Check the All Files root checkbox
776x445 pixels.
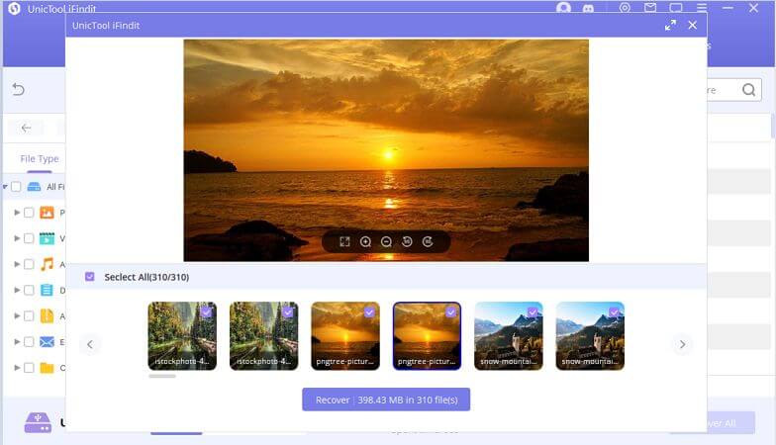(x=16, y=187)
